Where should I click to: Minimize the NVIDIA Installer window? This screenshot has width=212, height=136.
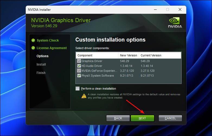155,9
